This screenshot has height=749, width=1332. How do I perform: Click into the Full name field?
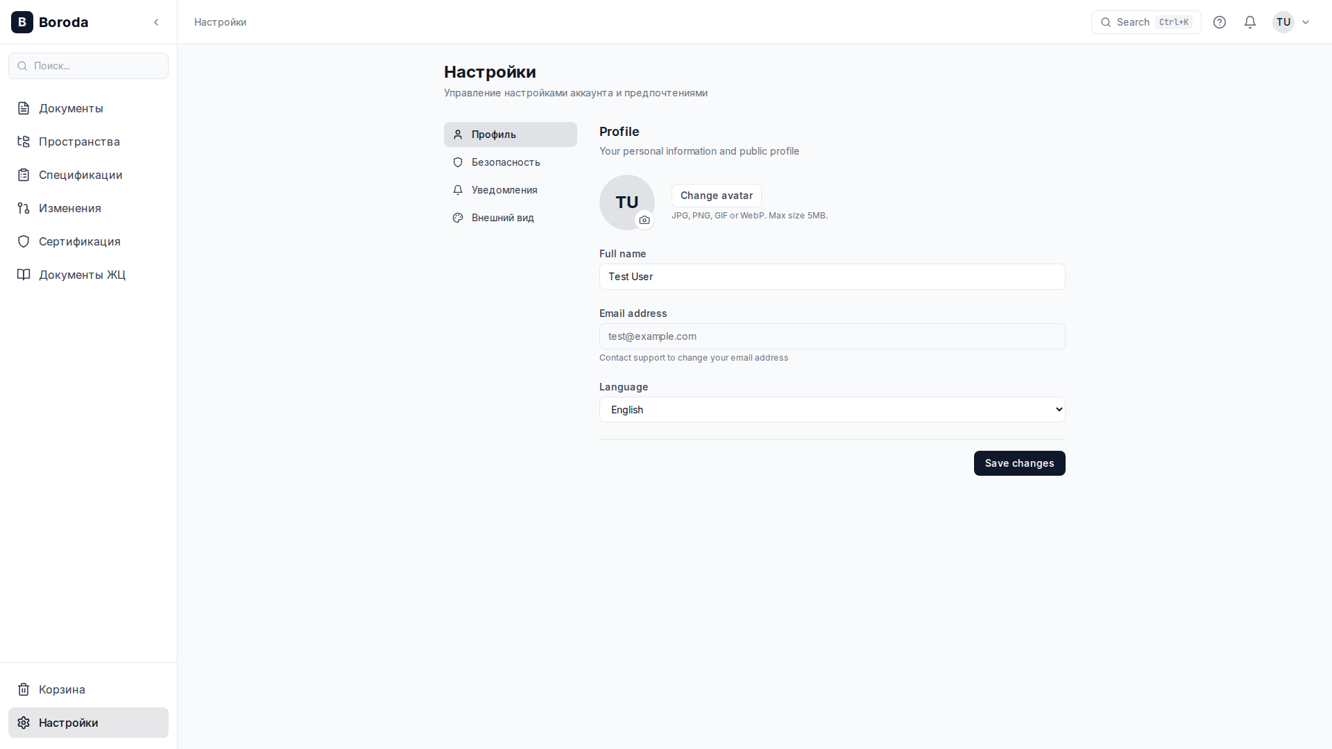tap(832, 277)
